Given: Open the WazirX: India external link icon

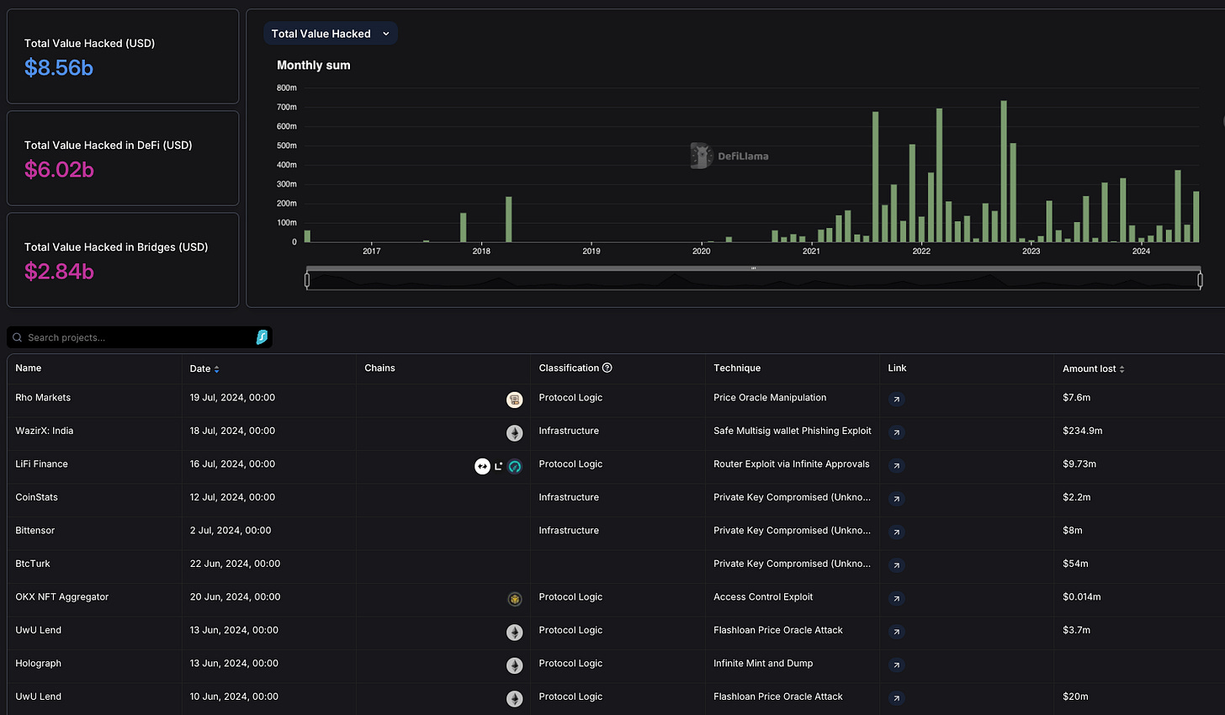Looking at the screenshot, I should pos(897,432).
